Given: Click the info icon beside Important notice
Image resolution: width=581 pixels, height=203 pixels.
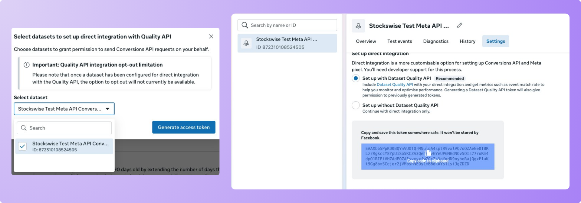Looking at the screenshot, I should pyautogui.click(x=27, y=65).
